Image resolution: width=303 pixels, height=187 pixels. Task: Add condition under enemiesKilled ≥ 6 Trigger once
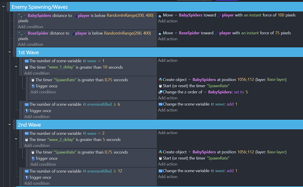(x=37, y=117)
